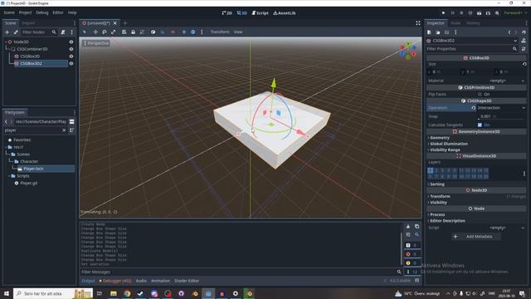The image size is (531, 299).
Task: Click the Instantiate Child Scene link icon
Action: click(x=16, y=32)
